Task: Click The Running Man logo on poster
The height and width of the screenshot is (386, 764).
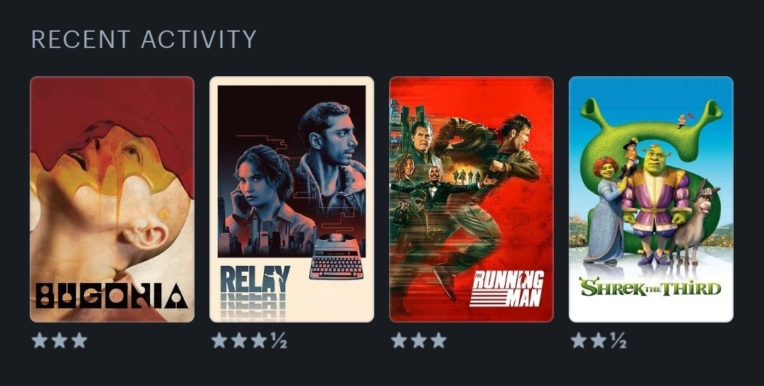Action: [x=507, y=289]
